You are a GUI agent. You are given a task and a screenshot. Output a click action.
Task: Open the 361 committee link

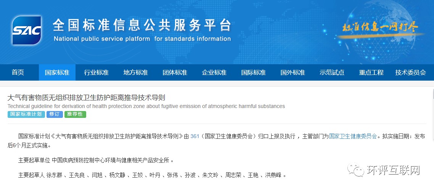(x=195, y=136)
